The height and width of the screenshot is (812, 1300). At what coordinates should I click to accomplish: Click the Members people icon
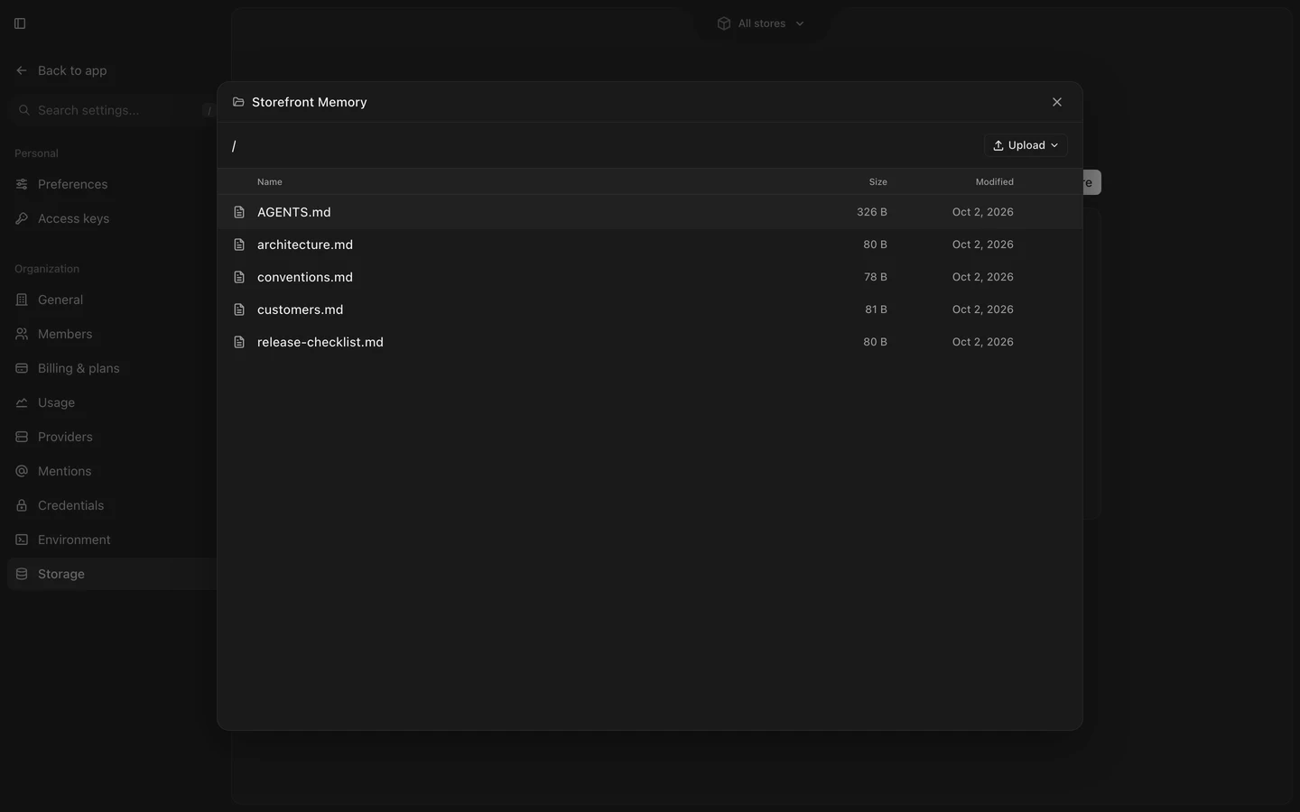point(22,334)
